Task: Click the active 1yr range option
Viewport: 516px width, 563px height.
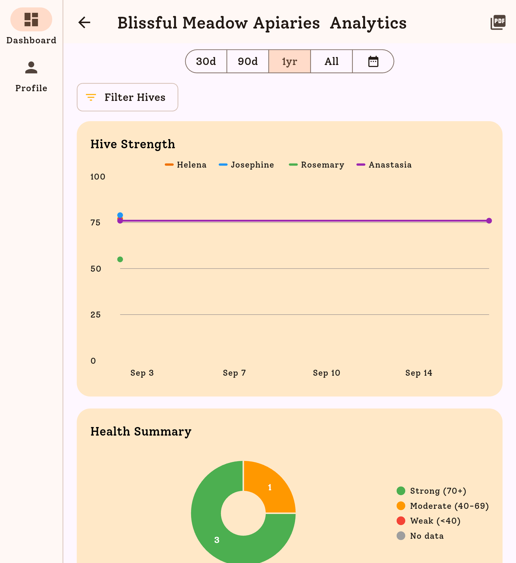Action: (x=289, y=61)
